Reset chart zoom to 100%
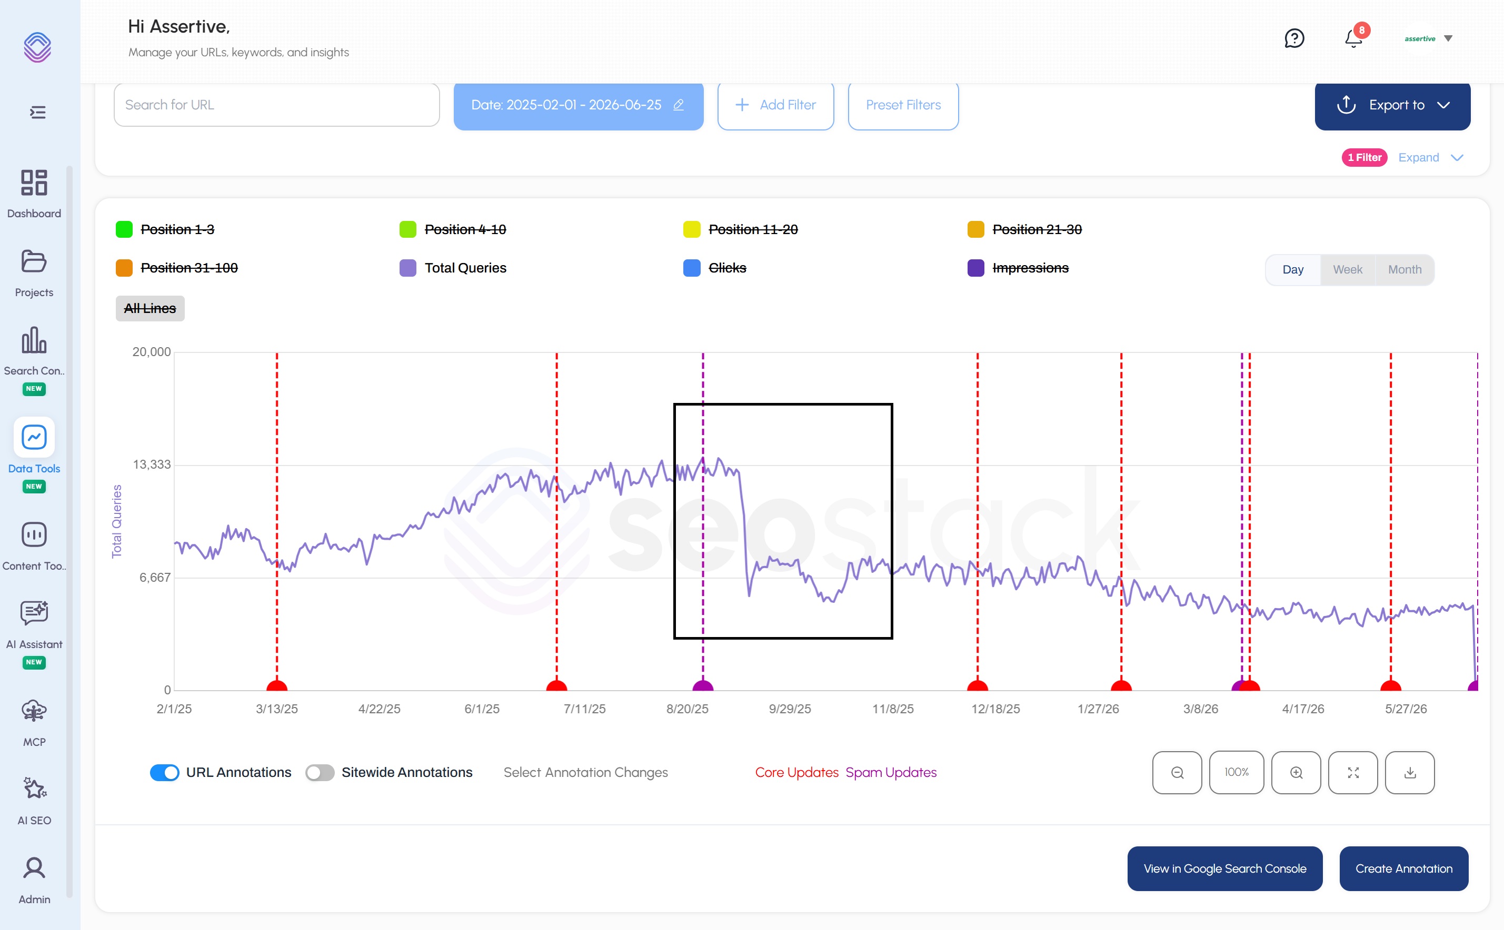1504x930 pixels. tap(1236, 773)
